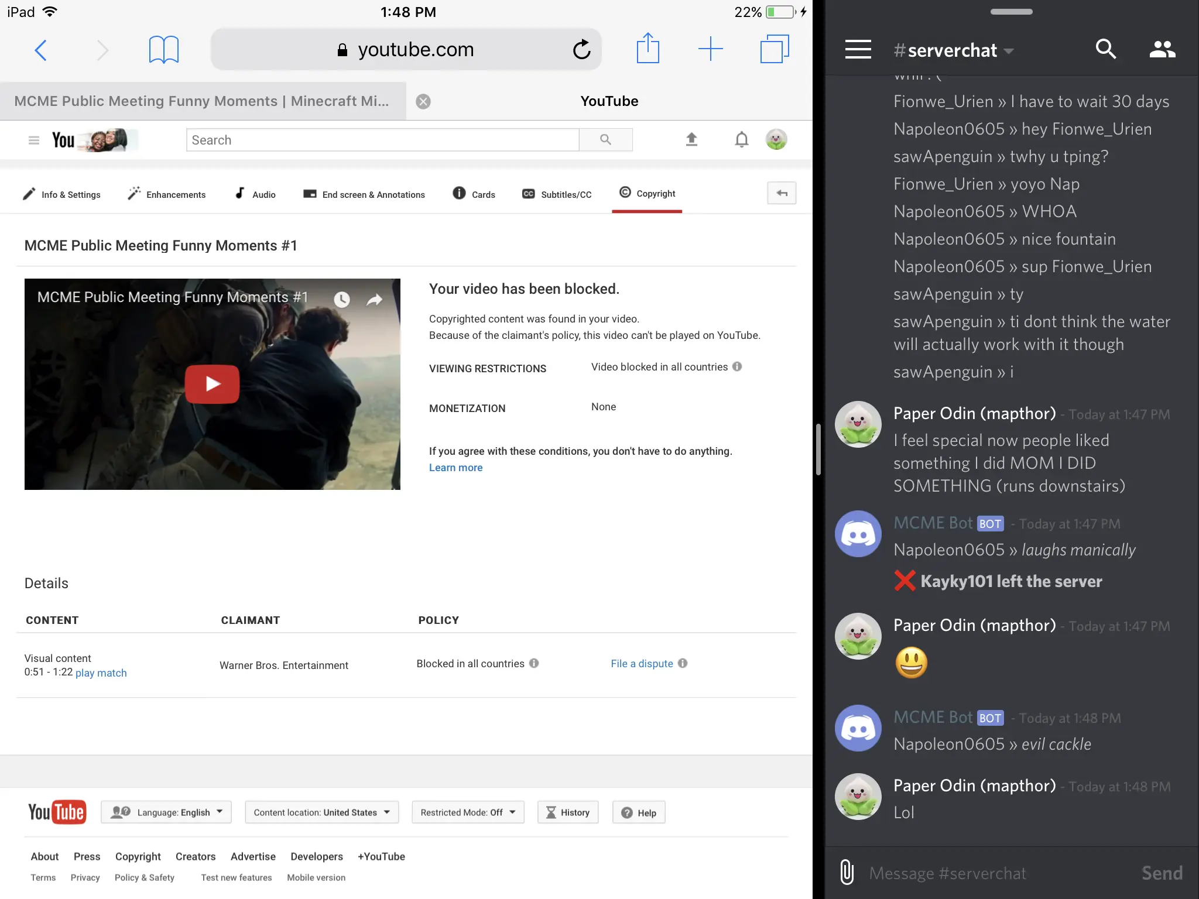1199x899 pixels.
Task: Click File a dispute link
Action: (642, 664)
